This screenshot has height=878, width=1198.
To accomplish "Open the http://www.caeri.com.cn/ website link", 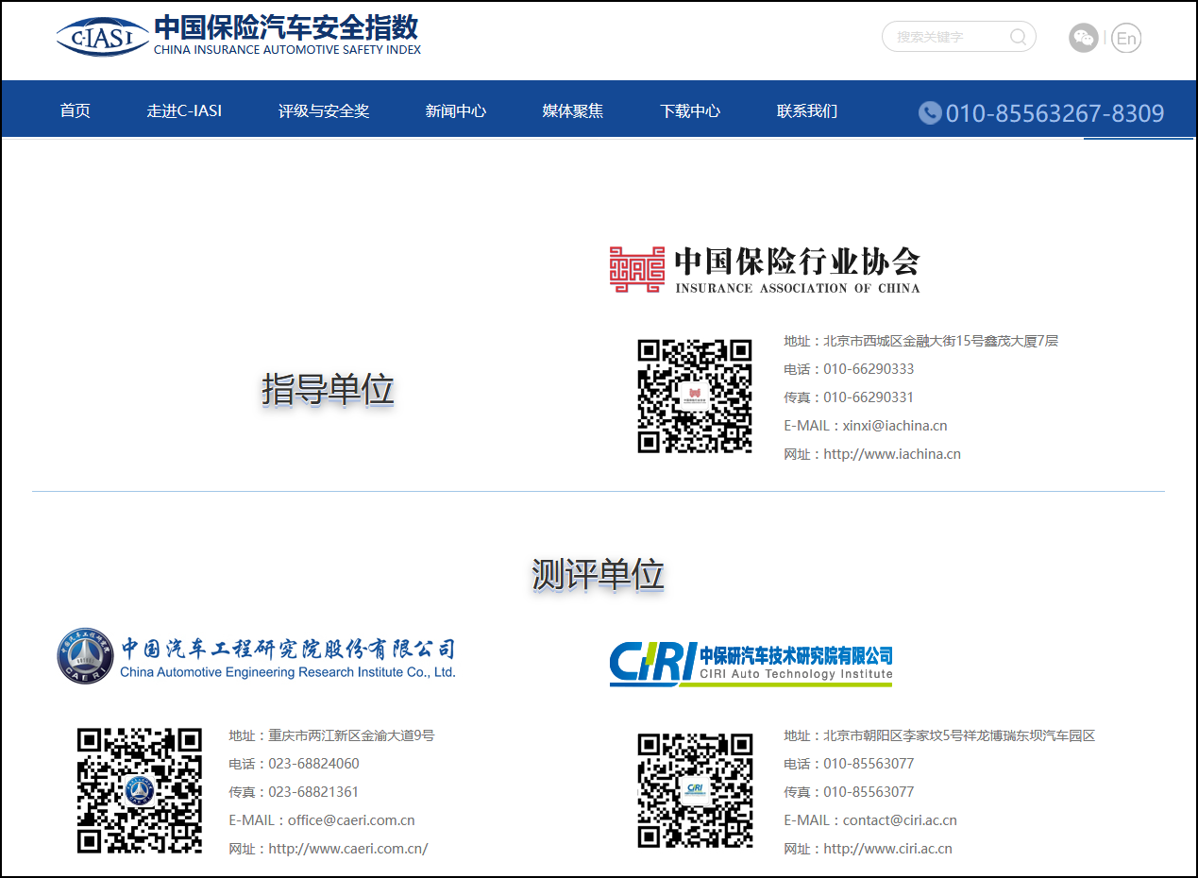I will (348, 849).
